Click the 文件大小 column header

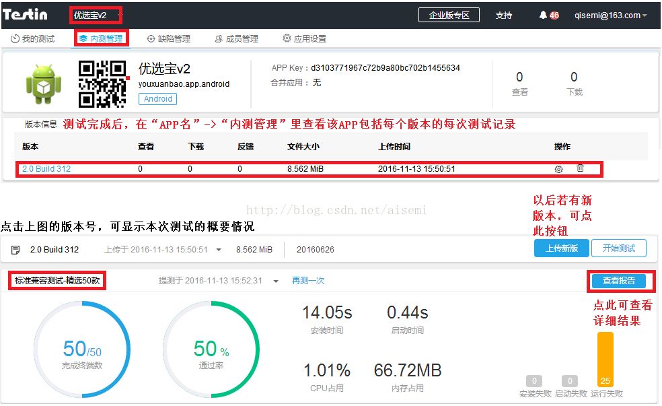pos(303,147)
